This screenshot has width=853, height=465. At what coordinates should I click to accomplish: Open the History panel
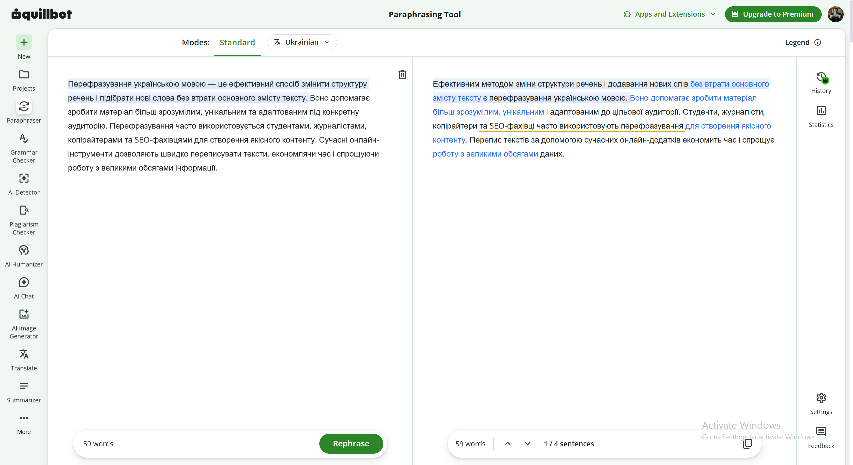point(821,83)
